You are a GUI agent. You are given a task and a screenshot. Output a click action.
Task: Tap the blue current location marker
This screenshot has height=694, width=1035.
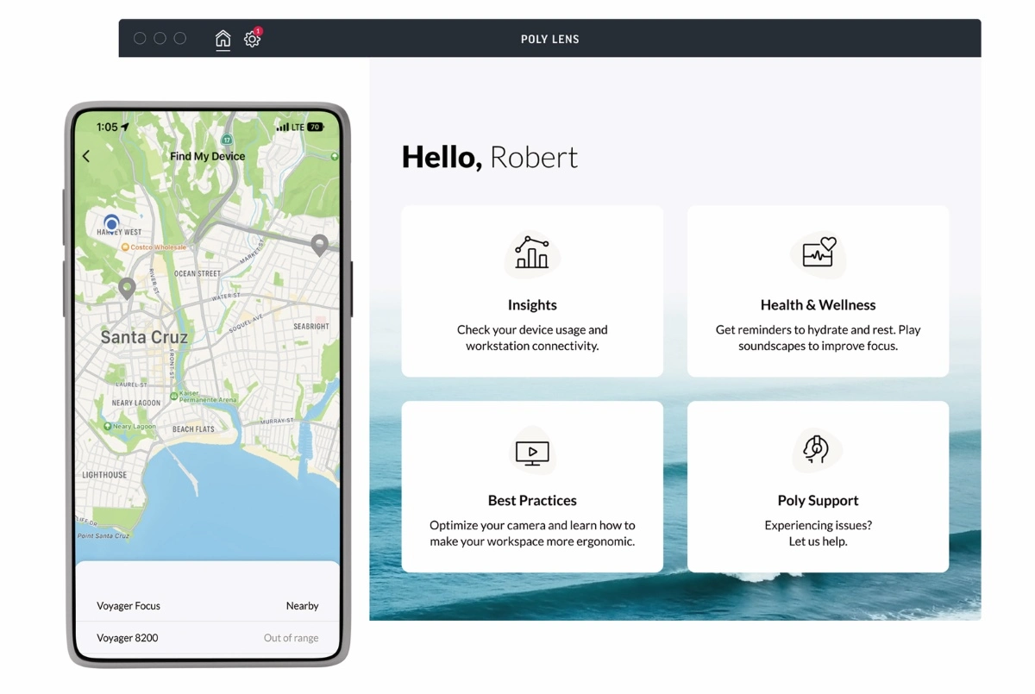110,223
